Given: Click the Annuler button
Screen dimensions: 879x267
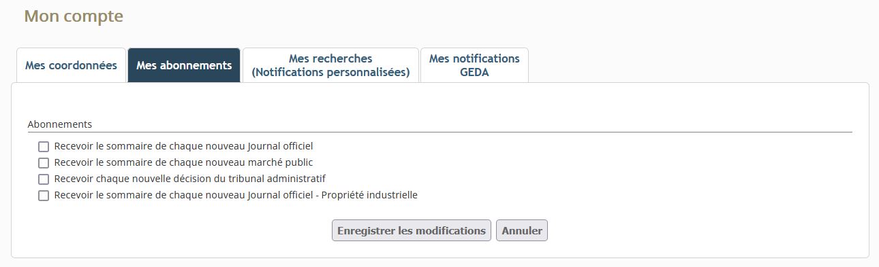Looking at the screenshot, I should tap(522, 230).
